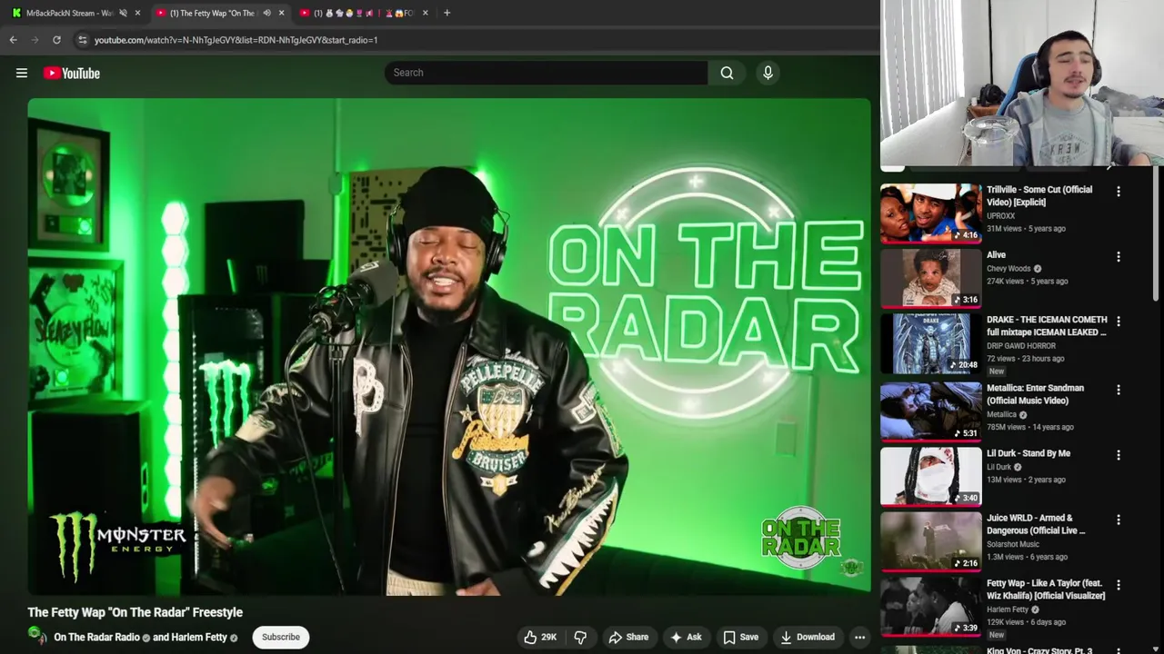Click 'Lil Durk - Stand By Me' title
Image resolution: width=1164 pixels, height=654 pixels.
(1029, 453)
